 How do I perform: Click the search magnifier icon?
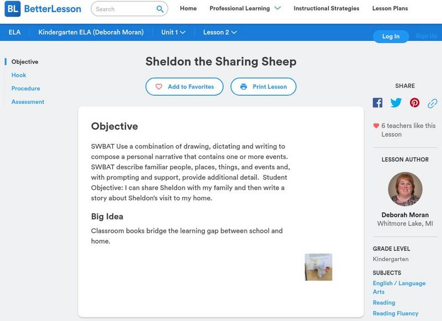pyautogui.click(x=160, y=9)
